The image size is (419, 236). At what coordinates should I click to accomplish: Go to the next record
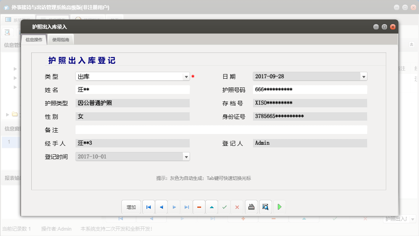(x=174, y=207)
